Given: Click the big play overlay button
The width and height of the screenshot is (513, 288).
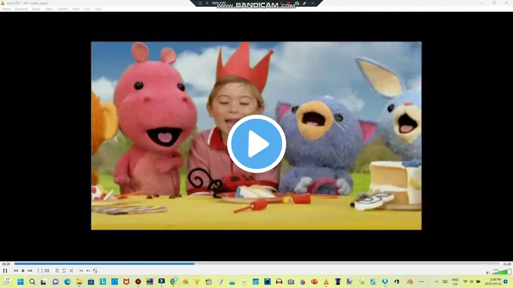Looking at the screenshot, I should tap(256, 144).
